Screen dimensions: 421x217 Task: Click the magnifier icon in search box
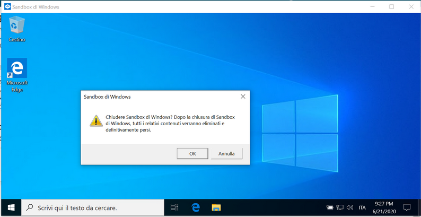pyautogui.click(x=30, y=207)
